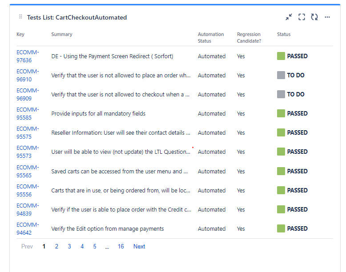346x272 pixels.
Task: Click summary starting 'Reseller Information: User will see'
Action: click(x=121, y=132)
